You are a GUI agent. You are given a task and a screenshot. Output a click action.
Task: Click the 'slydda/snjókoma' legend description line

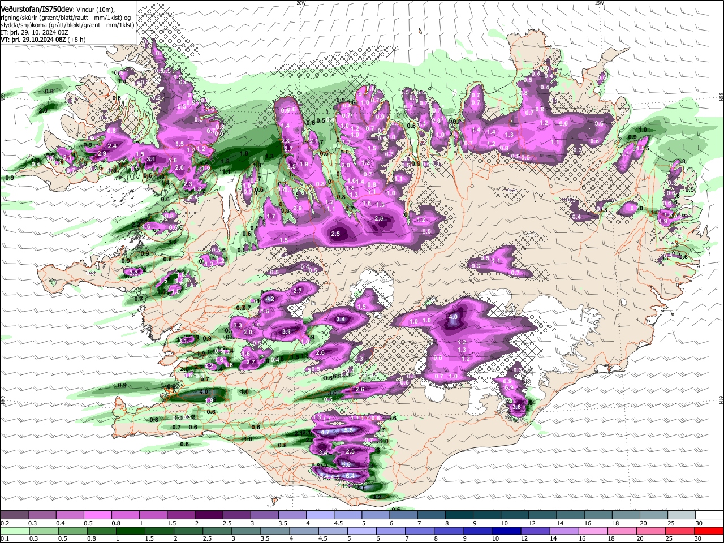pos(67,25)
